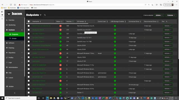The height and width of the screenshot is (100, 179).
Task: Open Actions dropdown for Windows 7 row
Action: click(x=168, y=53)
